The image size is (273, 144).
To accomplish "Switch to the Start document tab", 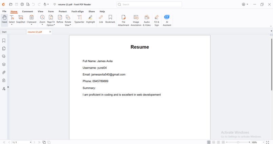I will (13, 32).
